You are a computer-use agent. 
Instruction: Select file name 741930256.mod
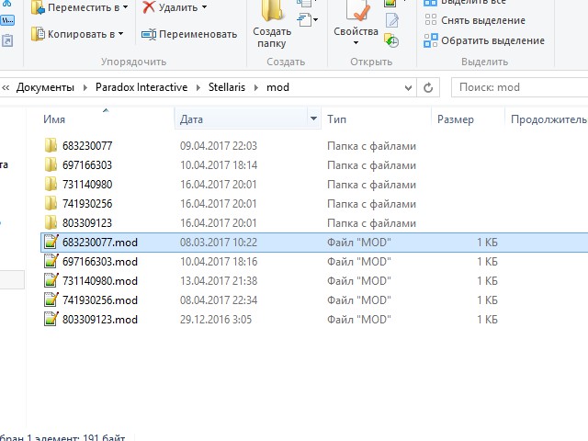coord(100,300)
